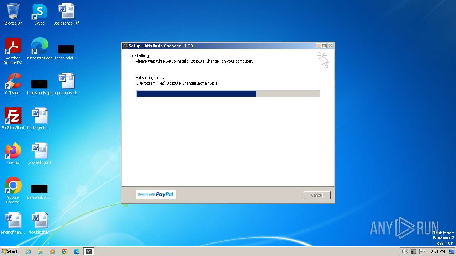Click the network tray icon

tap(414, 251)
